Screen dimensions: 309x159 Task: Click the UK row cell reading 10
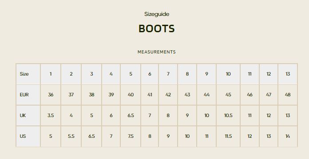click(206, 115)
